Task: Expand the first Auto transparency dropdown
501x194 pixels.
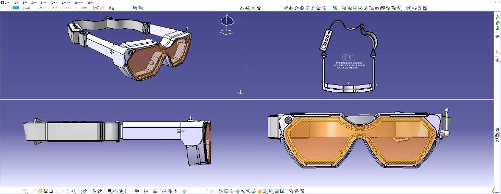Action: [30, 8]
